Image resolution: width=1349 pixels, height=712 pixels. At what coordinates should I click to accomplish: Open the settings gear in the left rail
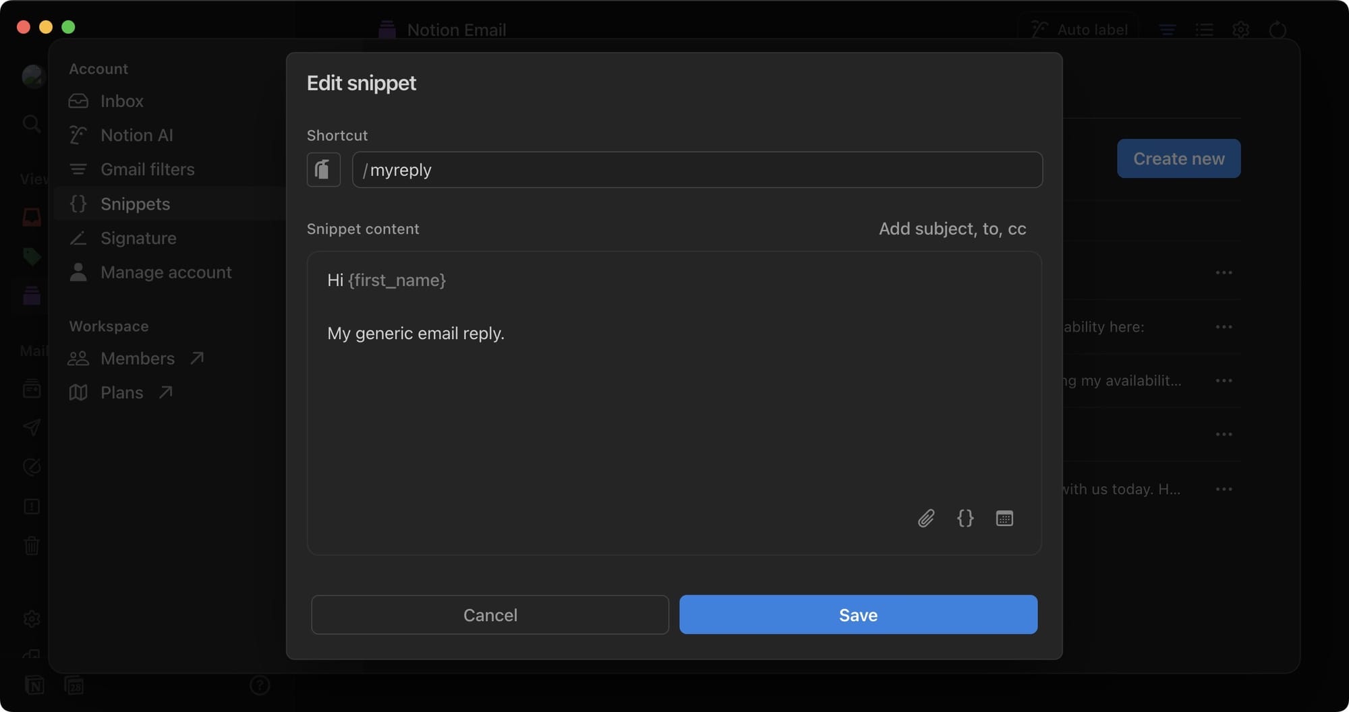tap(32, 619)
